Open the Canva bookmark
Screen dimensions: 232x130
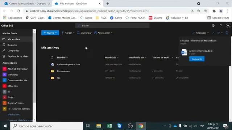point(116,18)
